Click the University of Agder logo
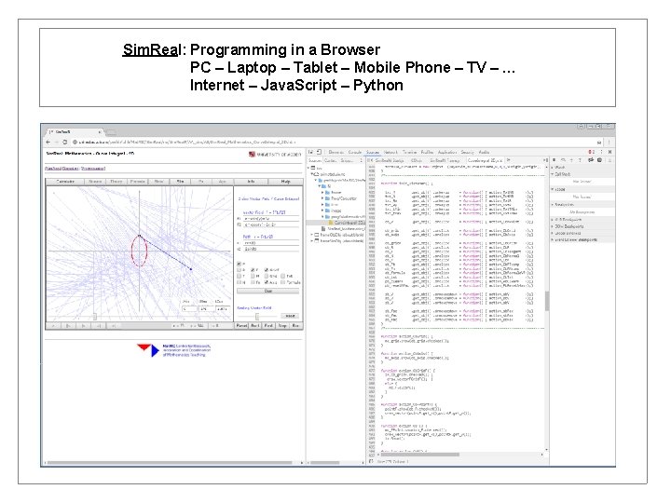Screen dimensions: 671x503 point(275,155)
